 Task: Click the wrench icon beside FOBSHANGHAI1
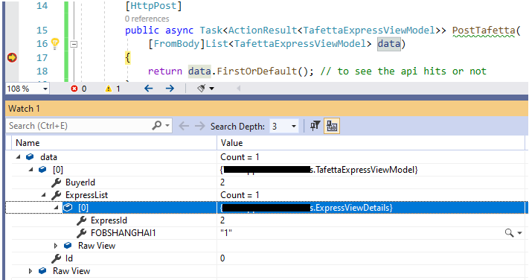pos(81,233)
